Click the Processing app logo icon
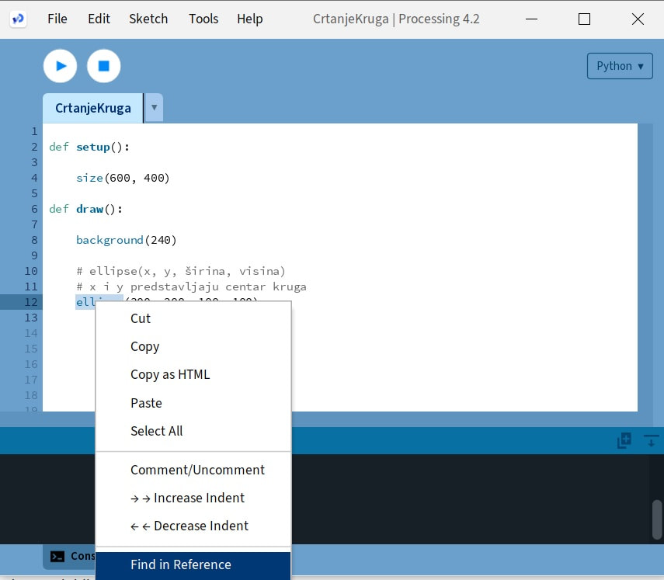 (x=18, y=19)
